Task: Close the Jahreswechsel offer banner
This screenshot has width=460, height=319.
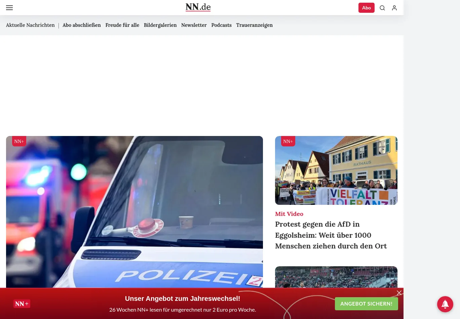Action: click(399, 293)
